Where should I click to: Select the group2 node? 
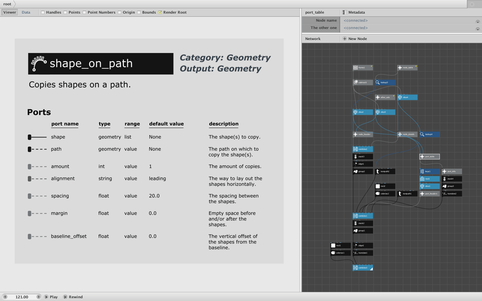[x=363, y=171]
